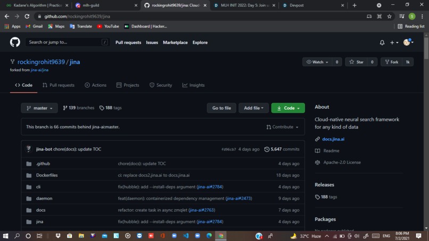Screen dimensions: 429x241
Task: Open the Add file dropdown
Action: pyautogui.click(x=254, y=108)
